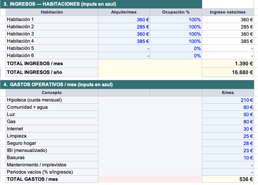Select Internet amount cell 30 €
258x185 pixels.
(x=228, y=129)
